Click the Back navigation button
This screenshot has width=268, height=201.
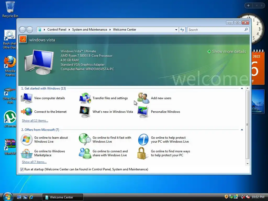[x=22, y=30]
